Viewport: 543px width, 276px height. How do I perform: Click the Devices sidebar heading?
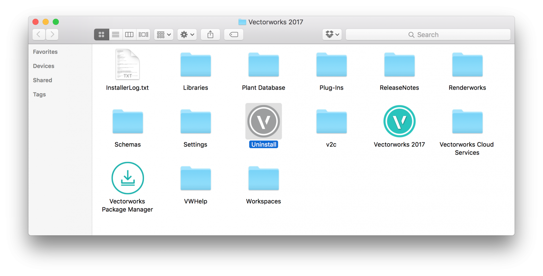click(44, 66)
